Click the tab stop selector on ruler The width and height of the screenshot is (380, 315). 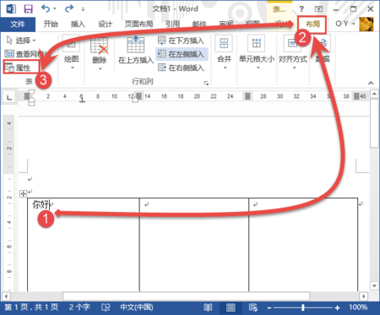(x=9, y=97)
